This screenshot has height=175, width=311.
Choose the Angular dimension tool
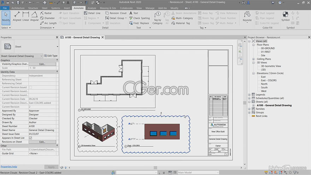click(x=34, y=17)
